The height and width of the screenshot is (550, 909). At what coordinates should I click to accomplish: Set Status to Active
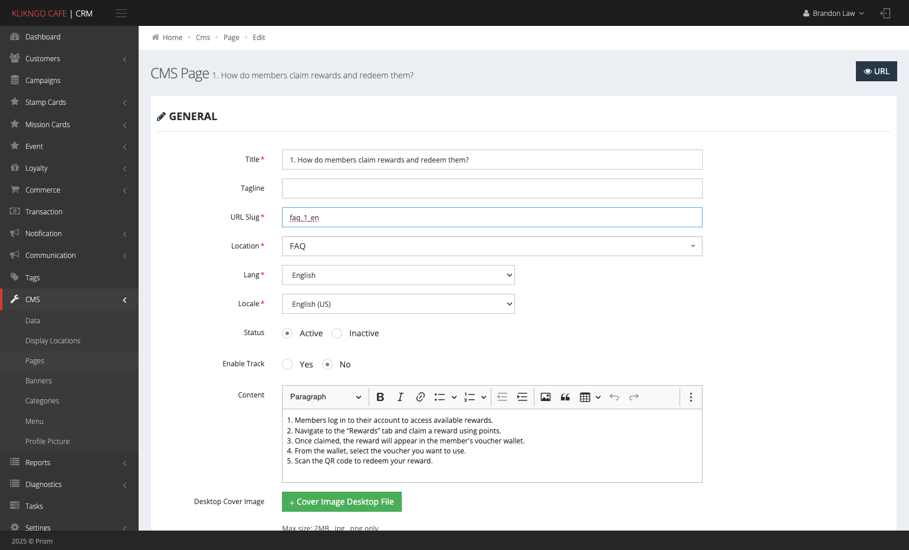click(x=287, y=333)
